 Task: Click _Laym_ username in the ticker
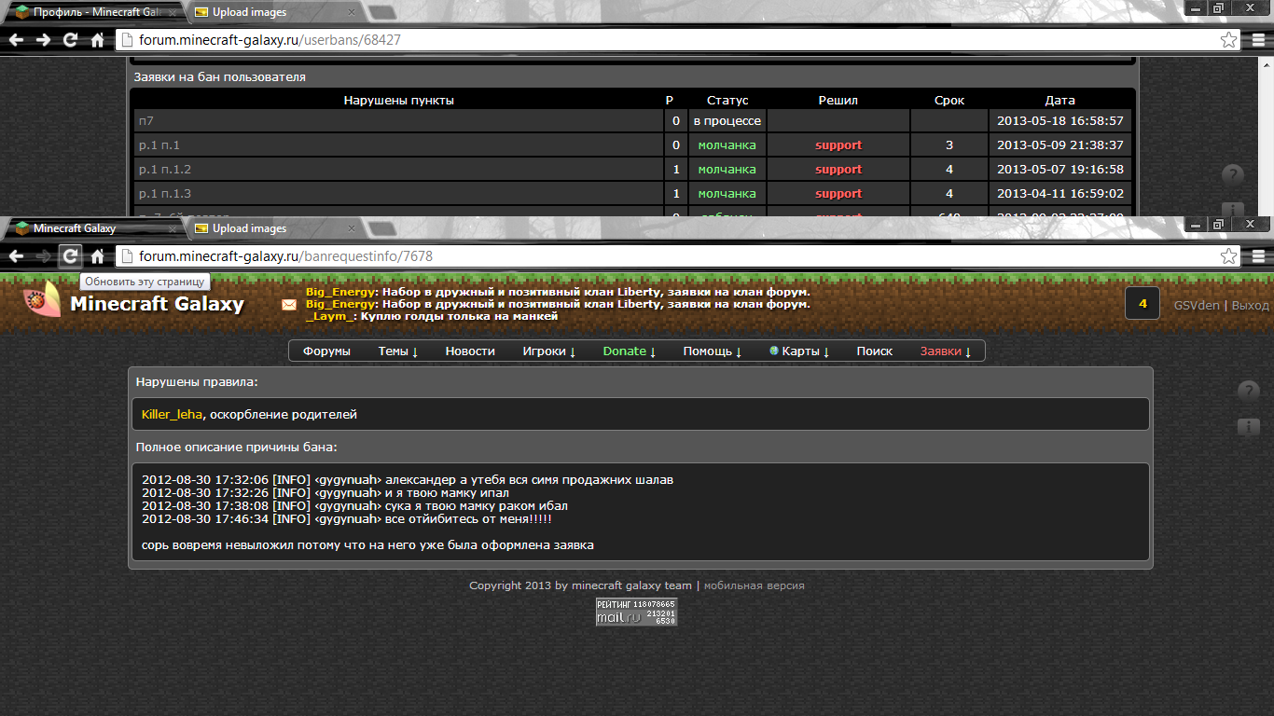coord(330,316)
